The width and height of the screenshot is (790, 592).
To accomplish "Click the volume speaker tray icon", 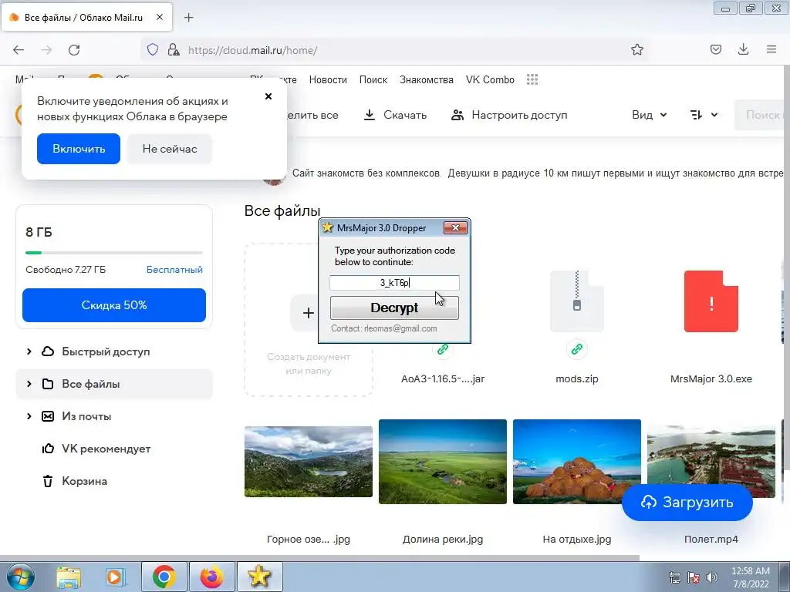I will (712, 577).
